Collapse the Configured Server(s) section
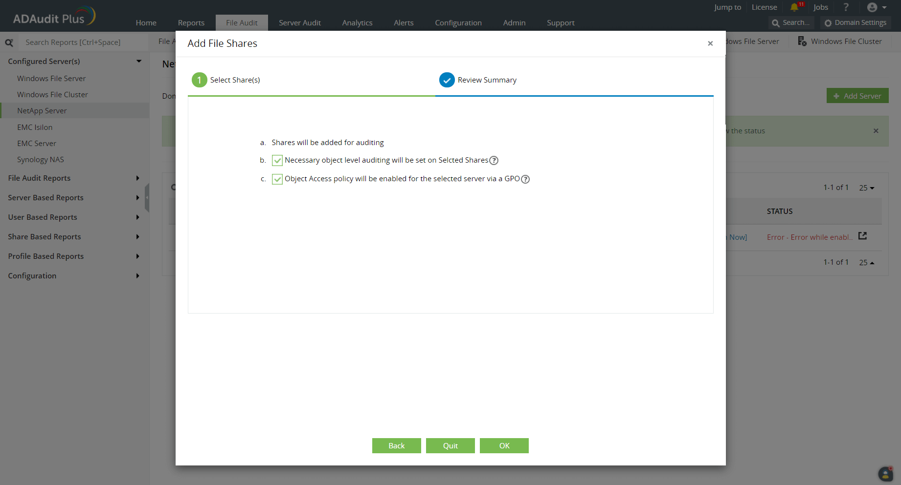Image resolution: width=901 pixels, height=485 pixels. coord(139,61)
